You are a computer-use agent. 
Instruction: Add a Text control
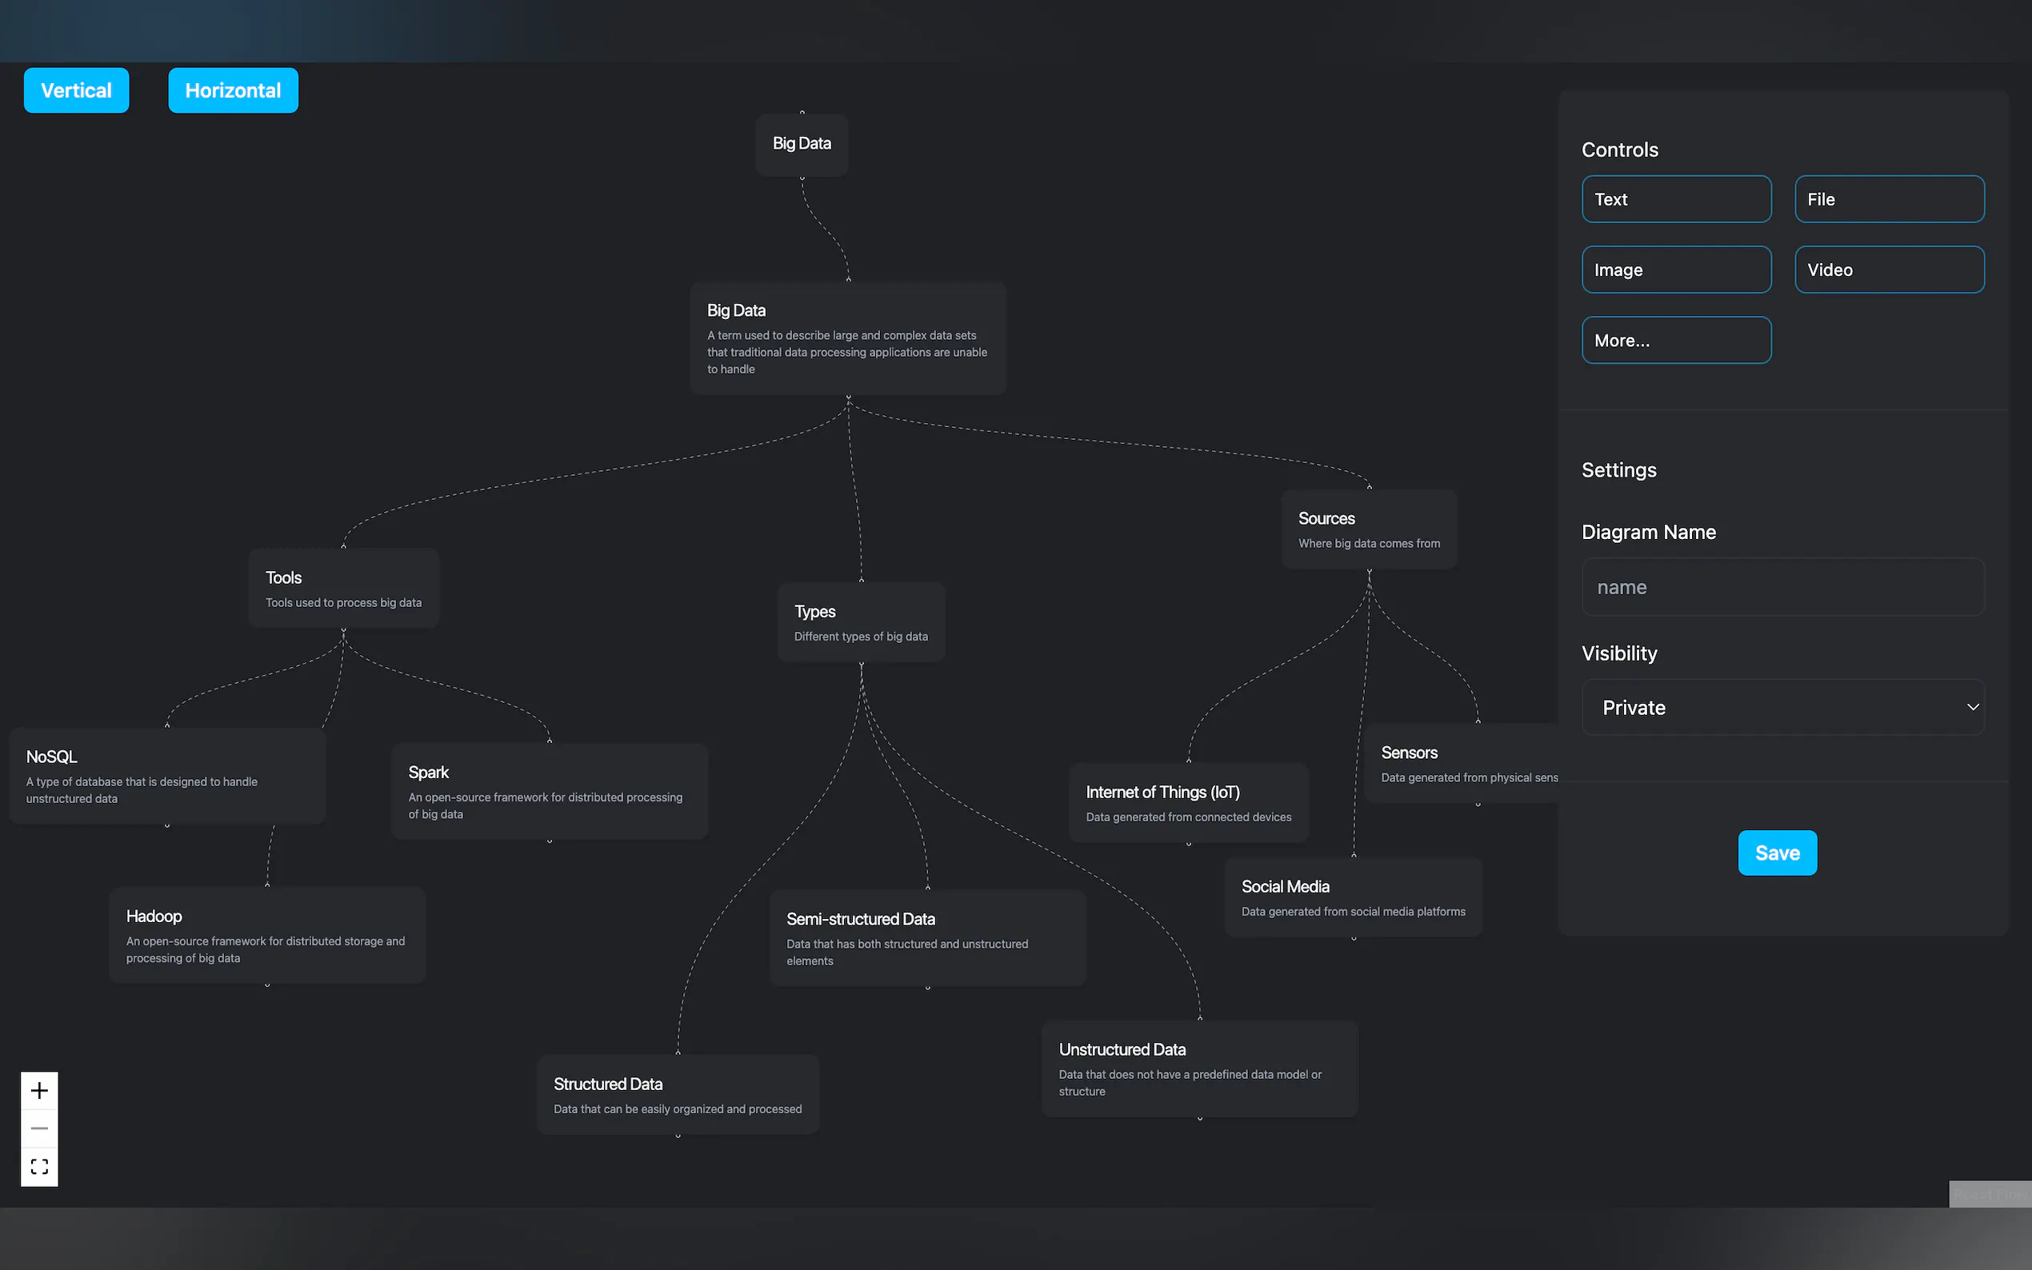1676,199
